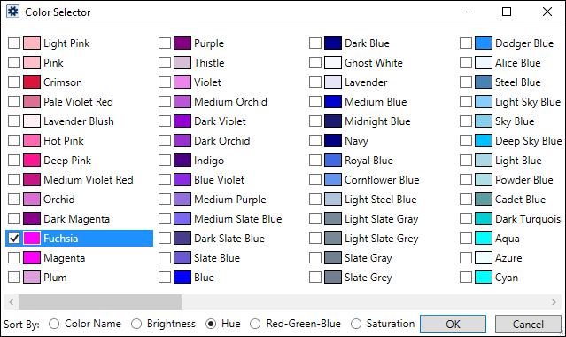The image size is (566, 337).
Task: Select the Steel Blue swatch
Action: [x=484, y=82]
